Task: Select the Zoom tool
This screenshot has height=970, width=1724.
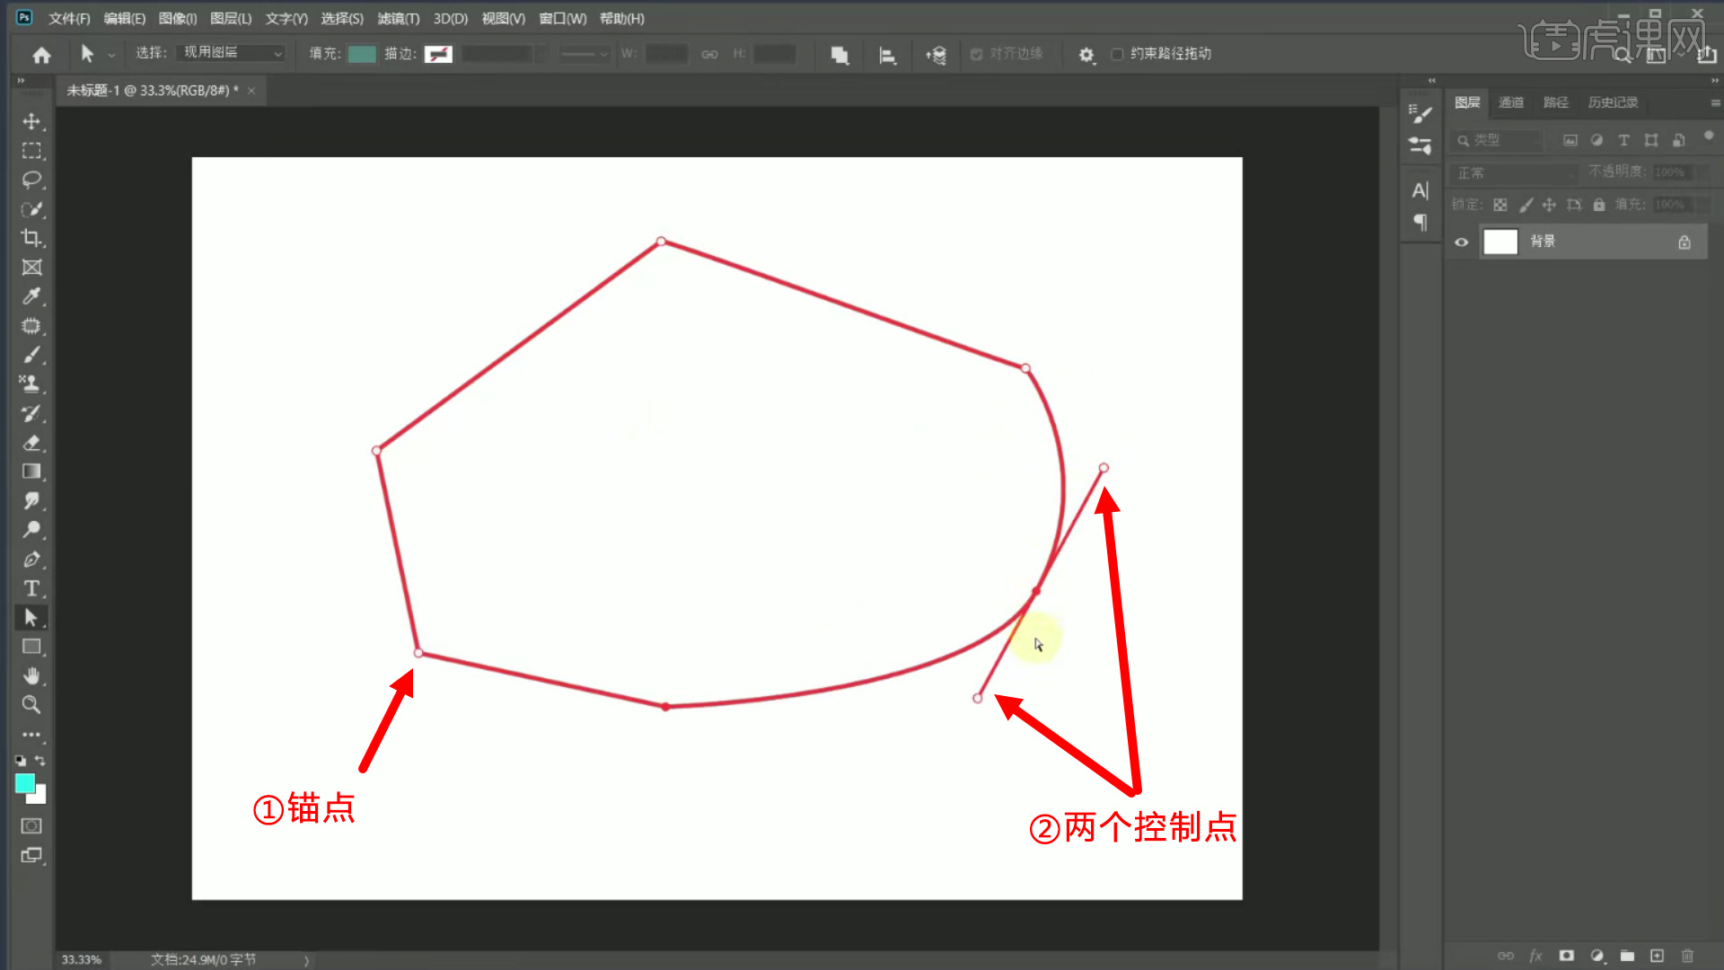Action: pyautogui.click(x=31, y=705)
